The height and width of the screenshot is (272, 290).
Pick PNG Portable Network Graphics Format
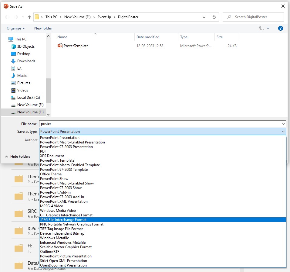72,224
